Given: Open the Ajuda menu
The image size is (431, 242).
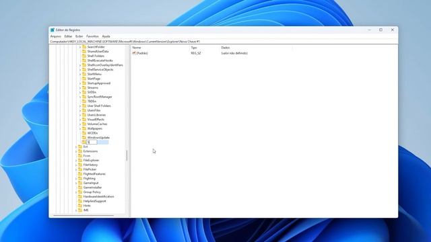Looking at the screenshot, I should pyautogui.click(x=106, y=36).
